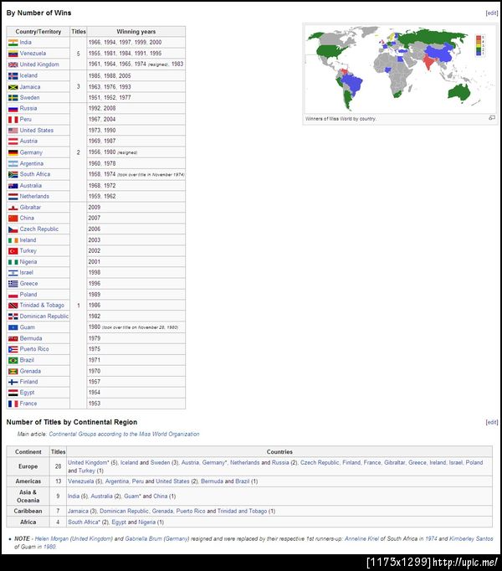Viewport: 502px width, 571px height.
Task: Click the Jamaica flag icon
Action: point(13,87)
